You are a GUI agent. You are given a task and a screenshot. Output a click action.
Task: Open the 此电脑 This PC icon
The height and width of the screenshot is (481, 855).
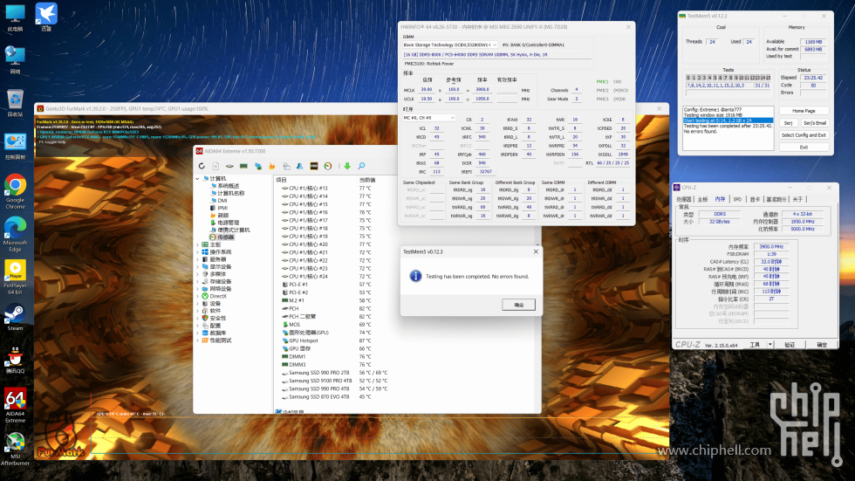[x=16, y=18]
